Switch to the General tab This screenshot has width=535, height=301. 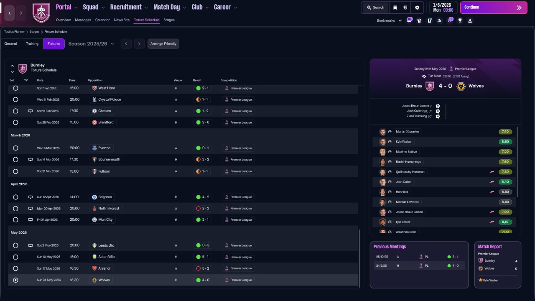tap(10, 44)
